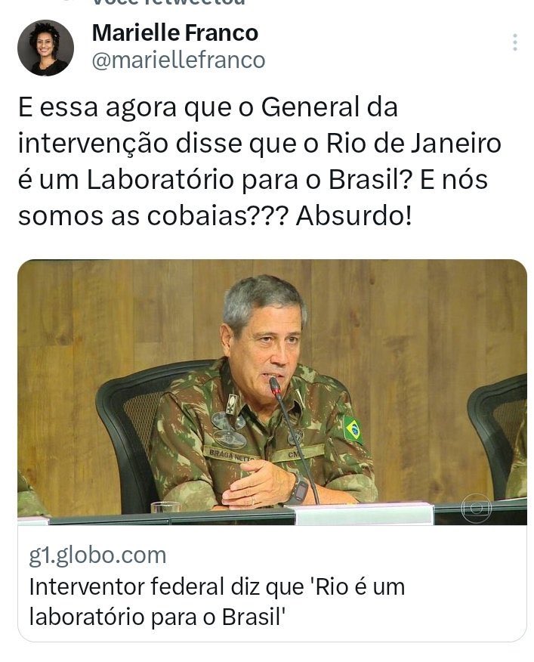Tap the cut-off 'Você retweetou' label

pos(168,2)
